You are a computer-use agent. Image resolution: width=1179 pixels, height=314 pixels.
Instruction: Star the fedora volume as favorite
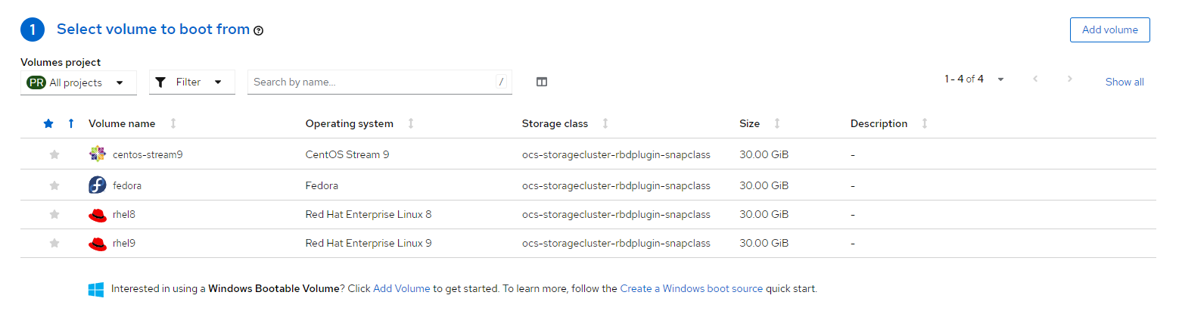[54, 185]
